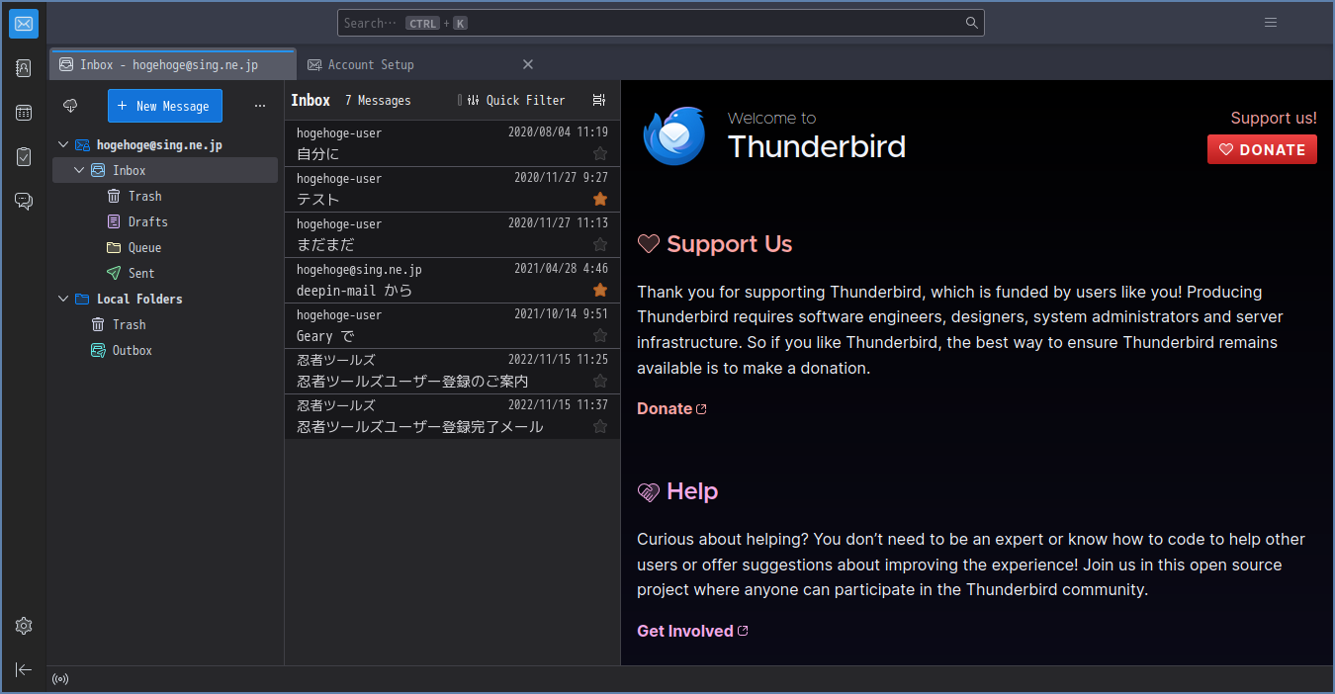1335x694 pixels.
Task: Collapse the Inbox folder subtree
Action: click(79, 170)
